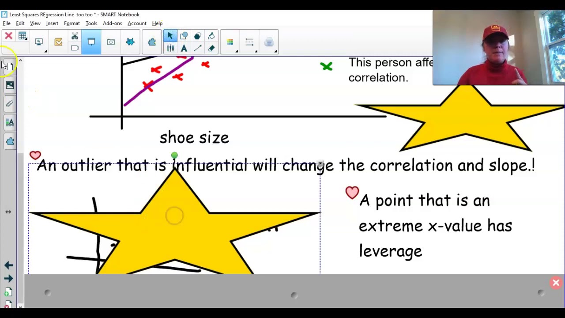The height and width of the screenshot is (318, 565).
Task: Choose the Select arrow tool
Action: (170, 36)
